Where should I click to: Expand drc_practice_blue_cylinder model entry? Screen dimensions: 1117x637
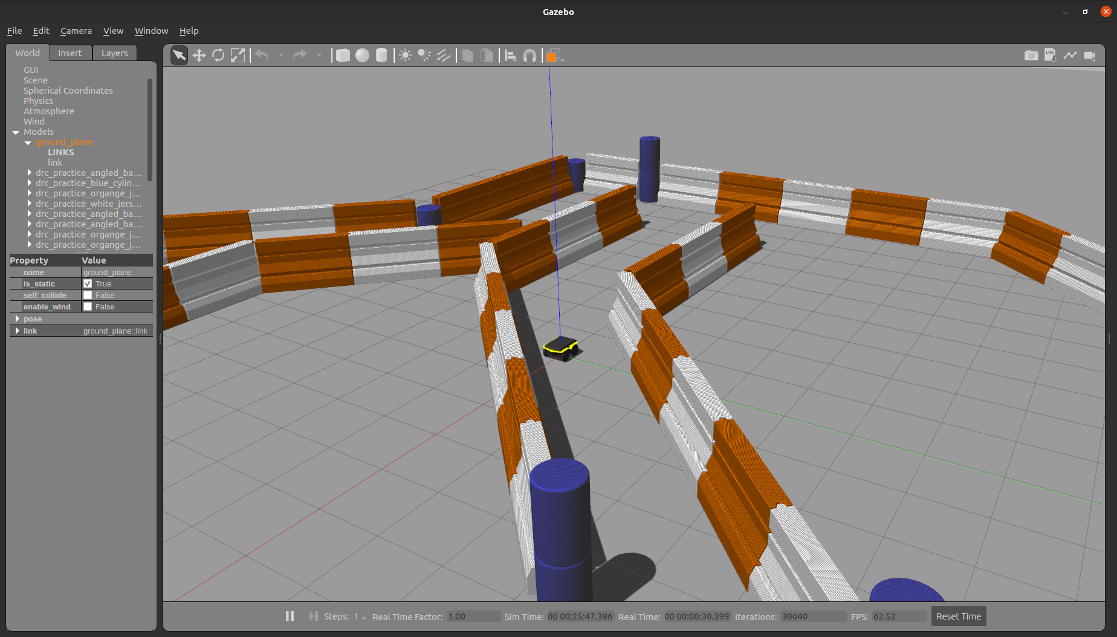tap(30, 183)
